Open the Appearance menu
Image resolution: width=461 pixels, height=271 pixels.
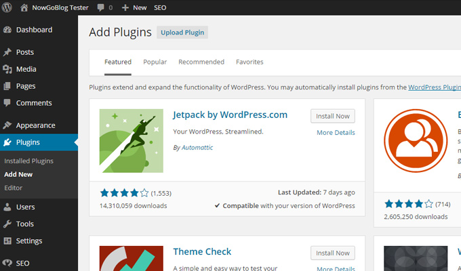35,125
